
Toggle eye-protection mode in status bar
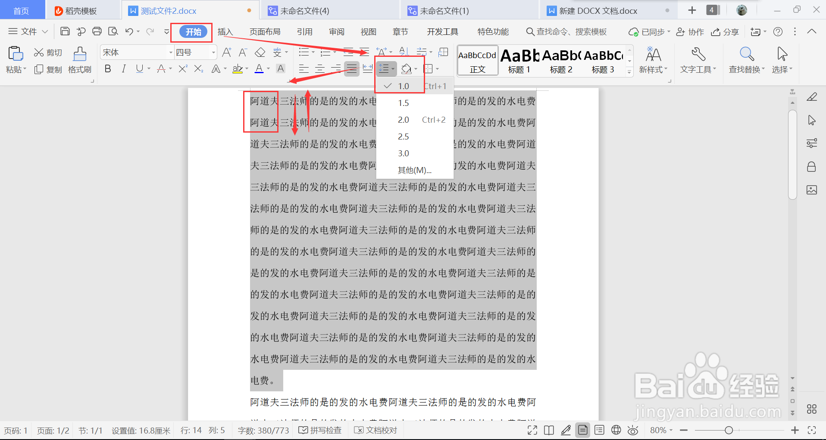[x=633, y=430]
